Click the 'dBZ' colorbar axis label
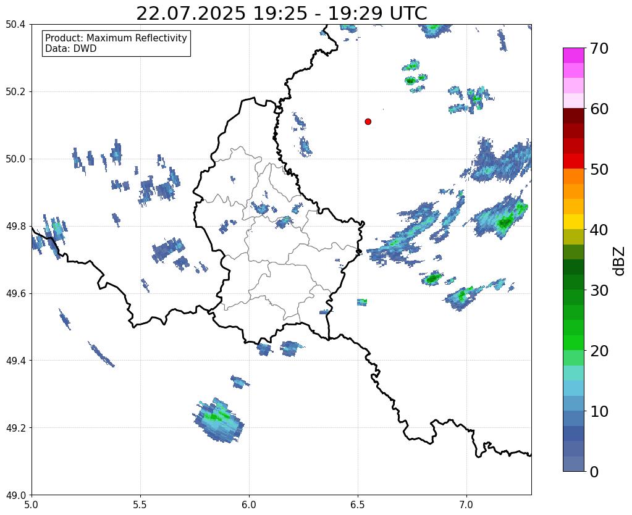Screen dimensions: 632x515 click(620, 261)
